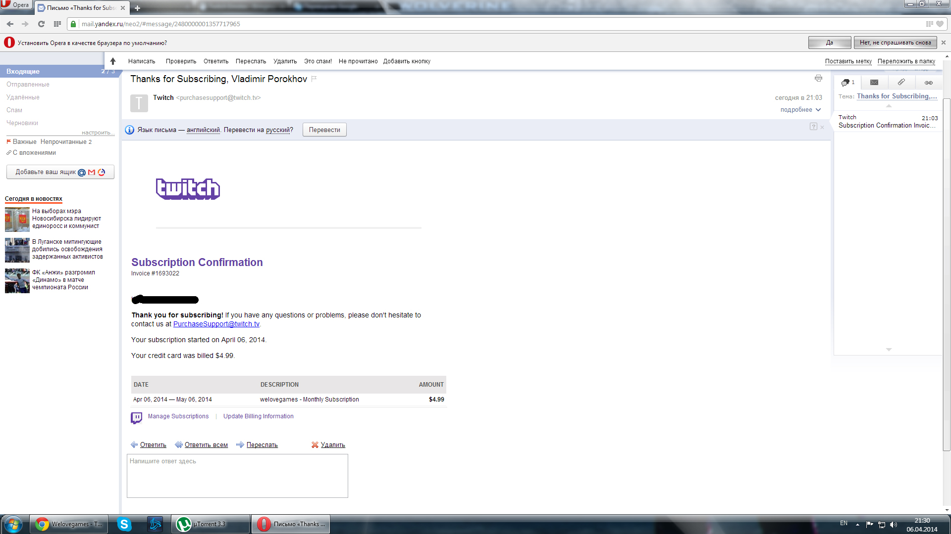Open news thumbnail about Новосибирск mayor elections
Viewport: 951px width, 534px height.
click(17, 220)
